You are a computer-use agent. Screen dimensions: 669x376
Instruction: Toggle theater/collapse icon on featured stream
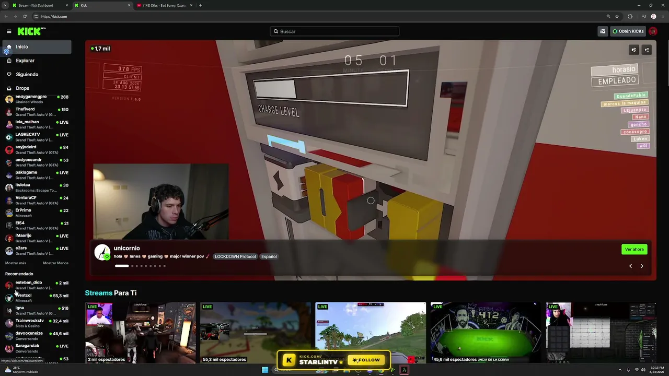647,50
